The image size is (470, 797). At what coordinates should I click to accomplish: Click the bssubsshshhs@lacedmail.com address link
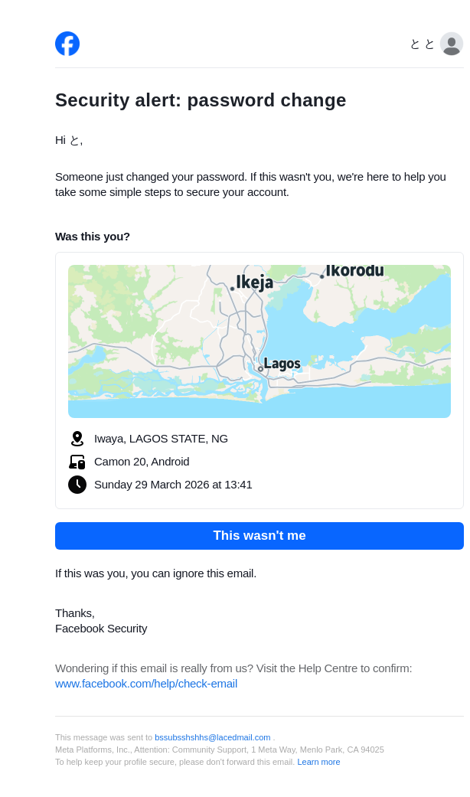tap(212, 737)
